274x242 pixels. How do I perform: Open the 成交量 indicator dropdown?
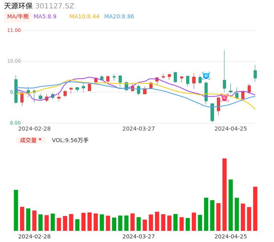pyautogui.click(x=31, y=140)
